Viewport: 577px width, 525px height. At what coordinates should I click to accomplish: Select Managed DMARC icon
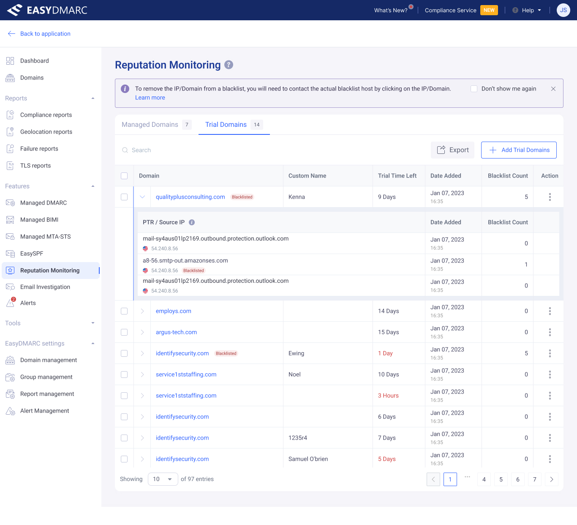coord(10,203)
